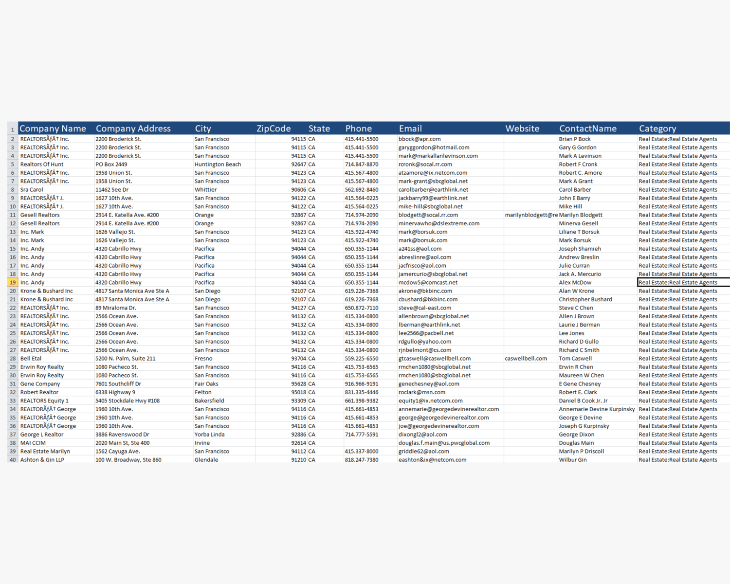The width and height of the screenshot is (730, 584).
Task: Click email 'akrone@bkbinc.com'
Action: point(451,291)
